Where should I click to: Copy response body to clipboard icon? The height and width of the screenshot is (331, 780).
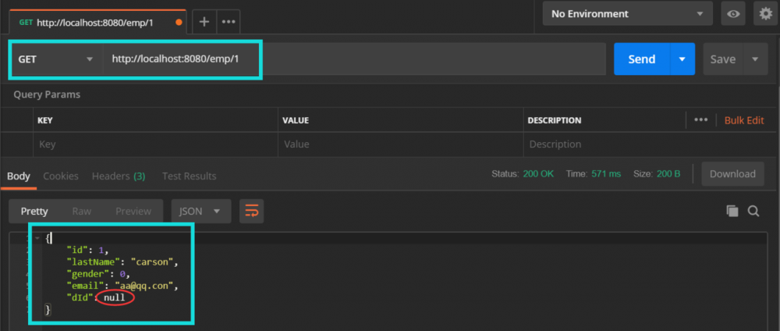pyautogui.click(x=732, y=211)
